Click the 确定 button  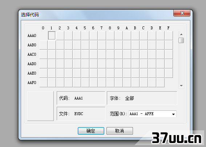(x=91, y=131)
